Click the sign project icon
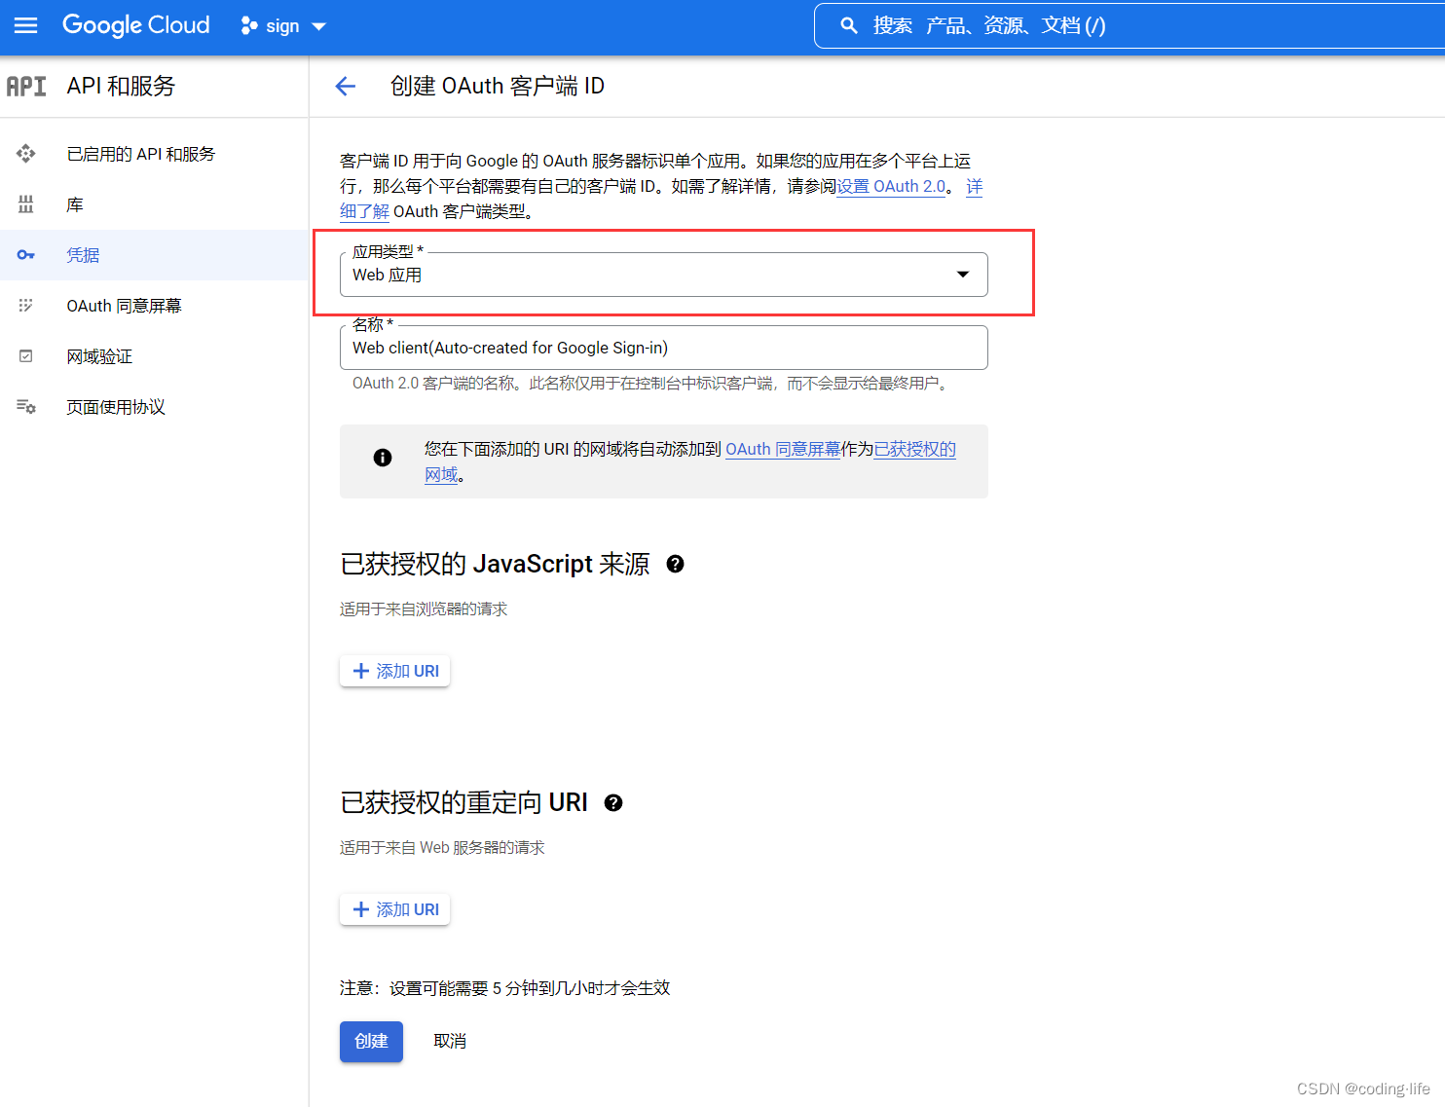 pyautogui.click(x=249, y=26)
